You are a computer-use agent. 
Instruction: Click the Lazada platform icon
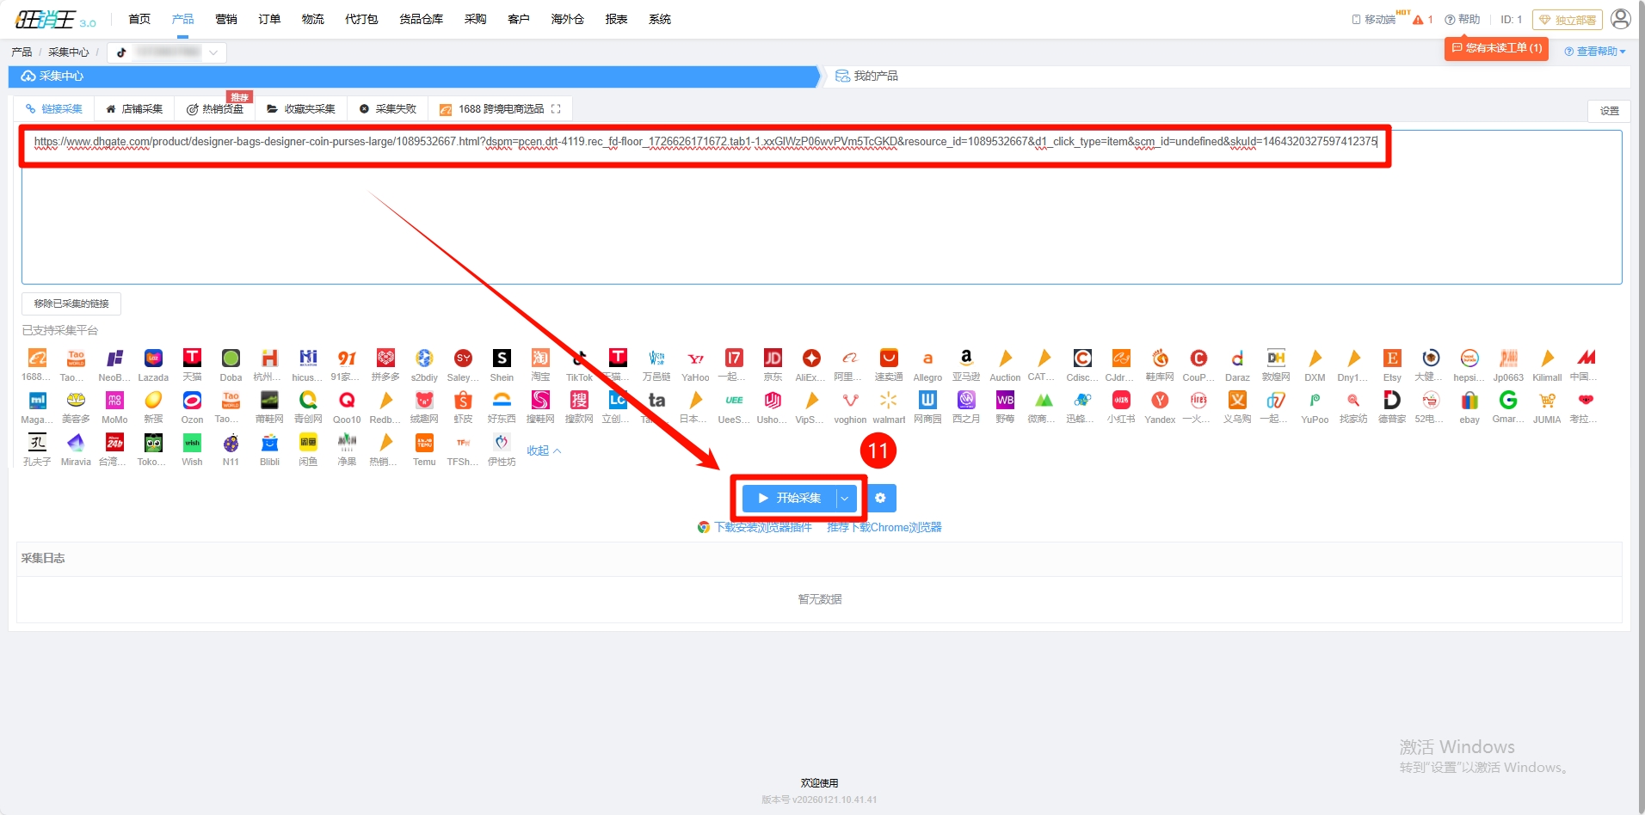pos(153,358)
